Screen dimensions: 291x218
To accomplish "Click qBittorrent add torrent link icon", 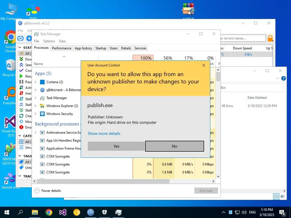I will point(20,38).
